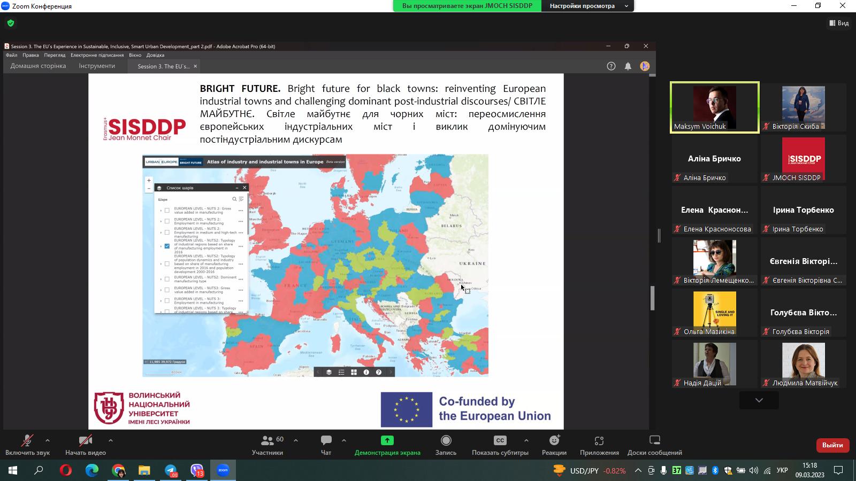
Task: Open Telegram from the taskbar
Action: (x=171, y=471)
